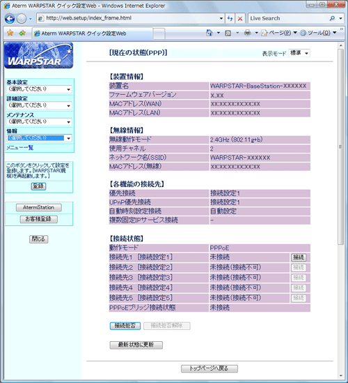The image size is (348, 383).
Task: Open the 情報 dropdown list
Action: coord(39,138)
